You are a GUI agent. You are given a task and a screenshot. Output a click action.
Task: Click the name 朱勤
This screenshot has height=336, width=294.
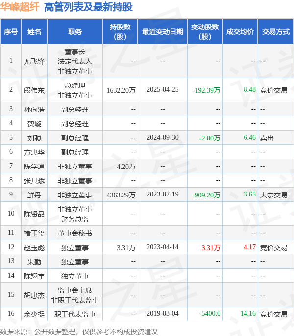click(34, 262)
